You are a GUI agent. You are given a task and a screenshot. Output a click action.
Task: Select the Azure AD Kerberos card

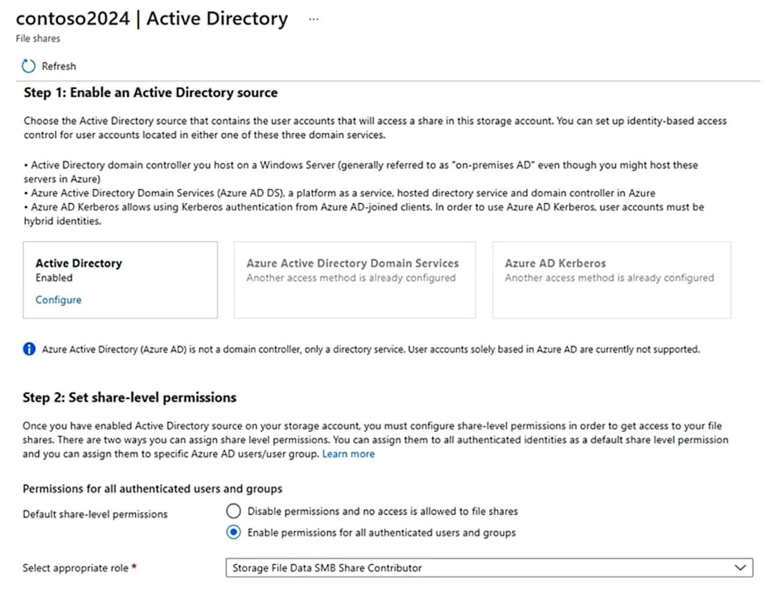click(x=611, y=280)
